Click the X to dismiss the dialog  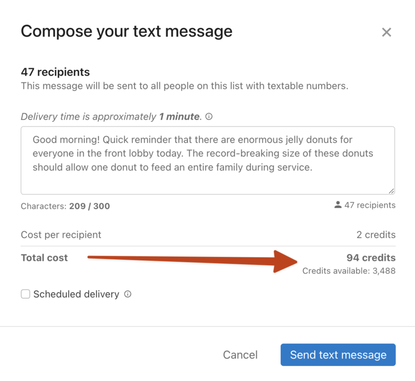point(386,32)
